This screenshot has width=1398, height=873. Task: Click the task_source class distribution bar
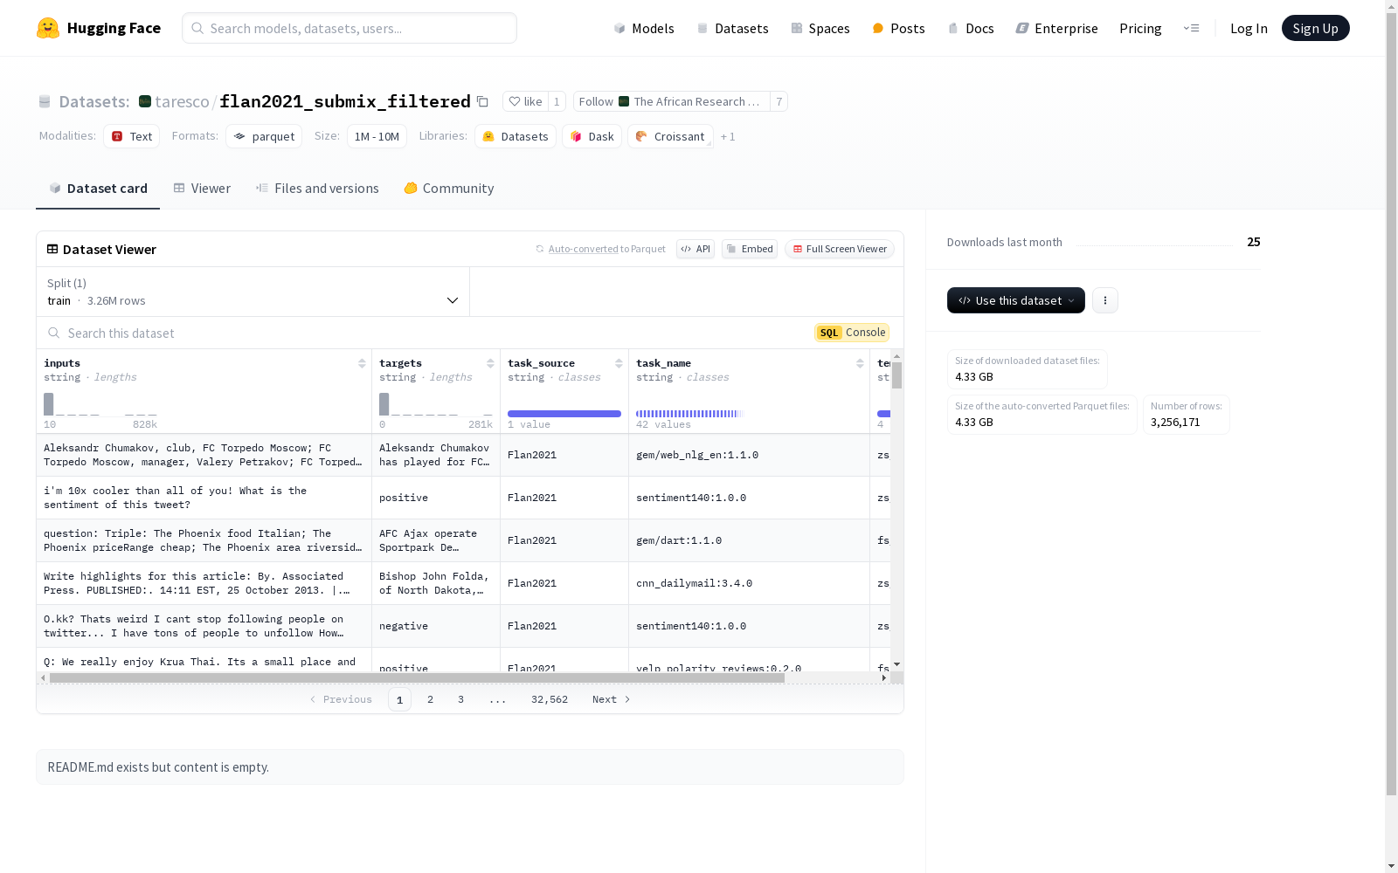[x=564, y=414]
